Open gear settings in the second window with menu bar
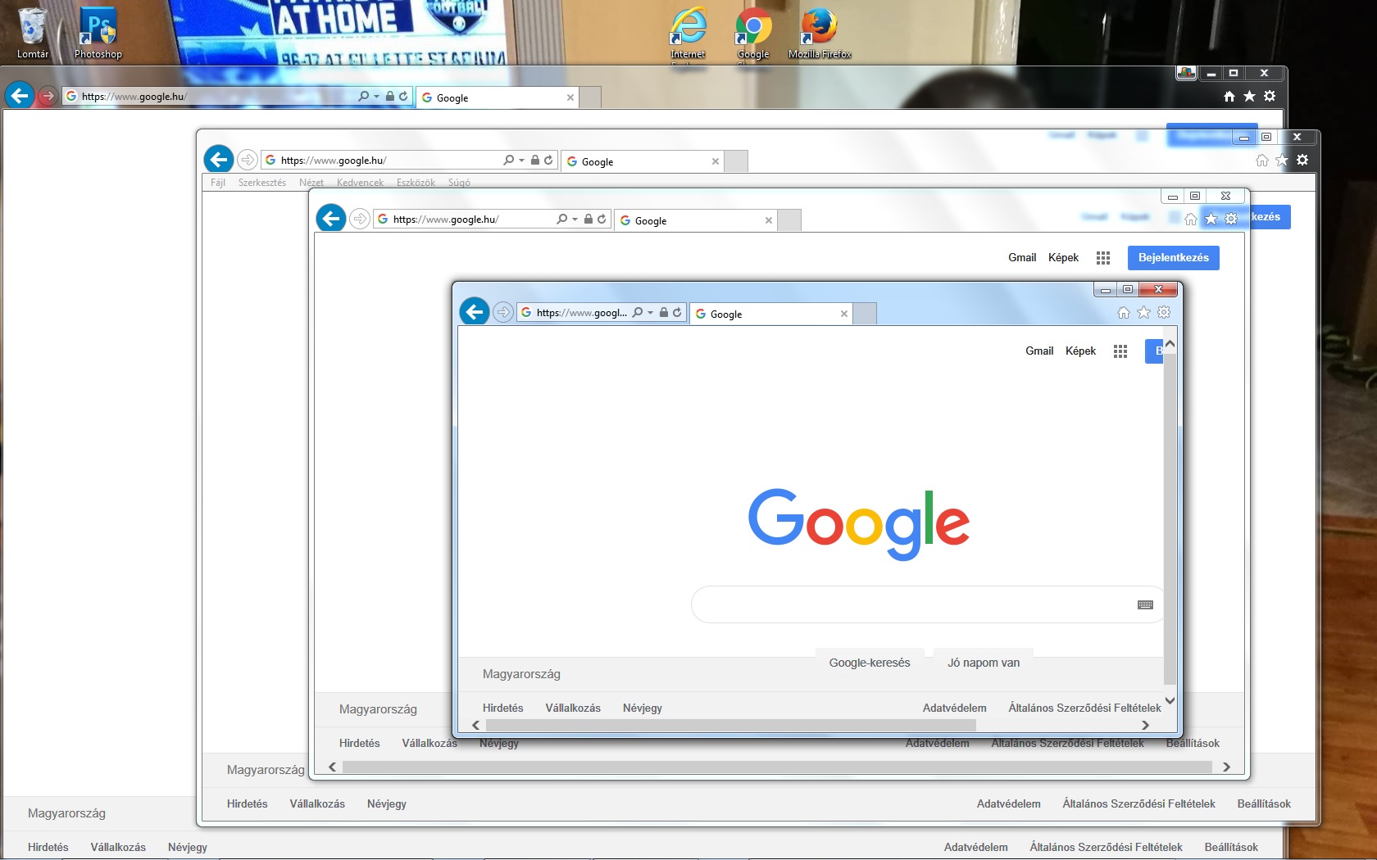The image size is (1377, 860). [1302, 160]
